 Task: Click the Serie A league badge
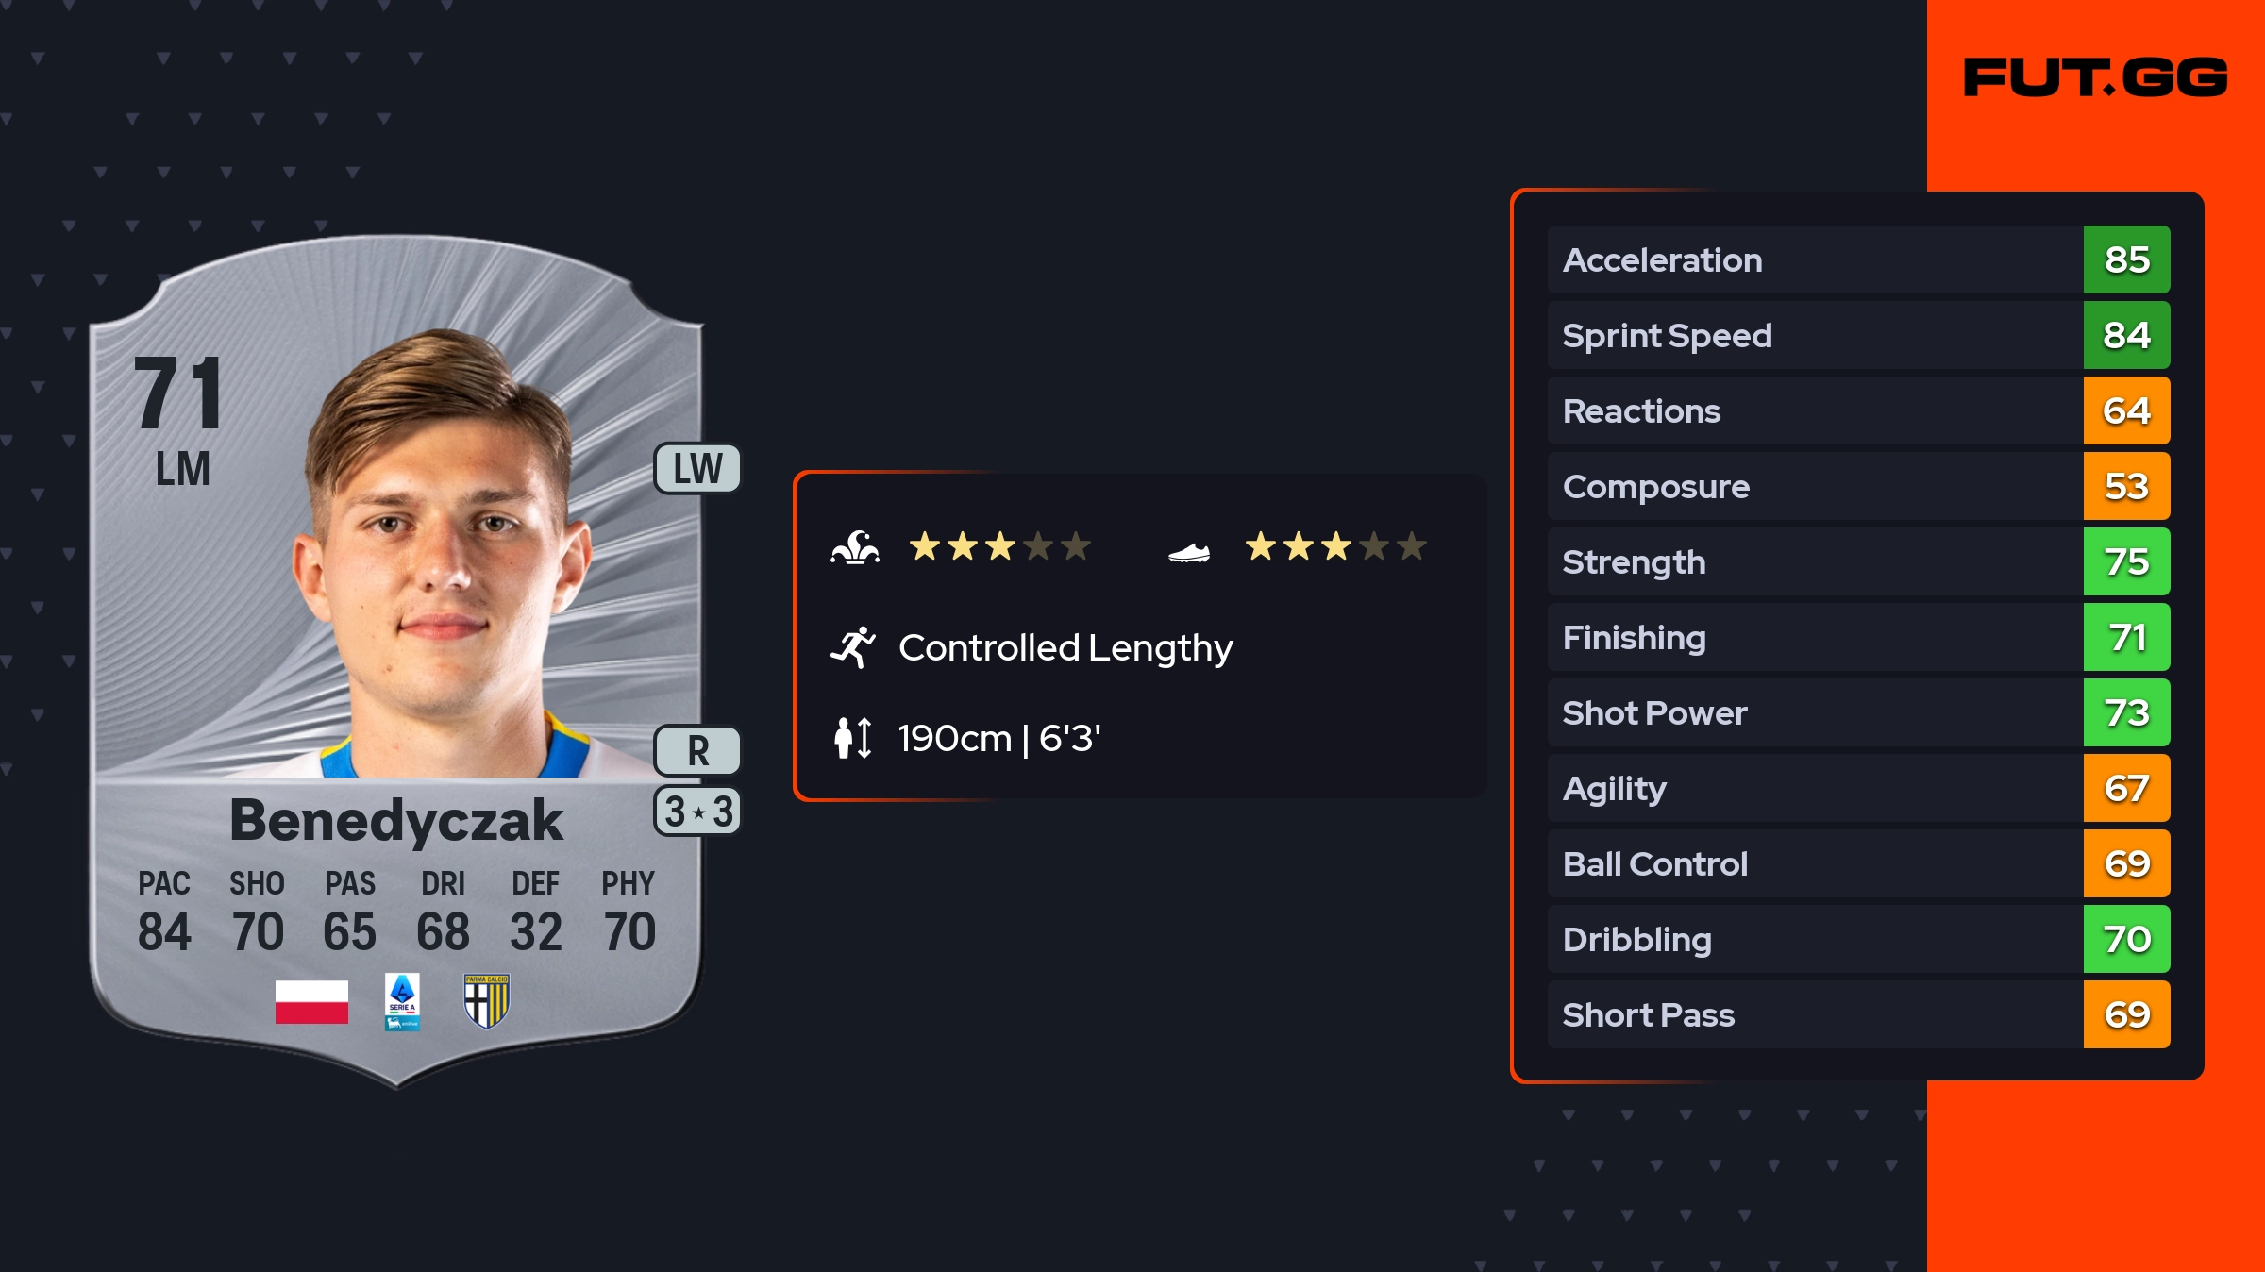[402, 1002]
